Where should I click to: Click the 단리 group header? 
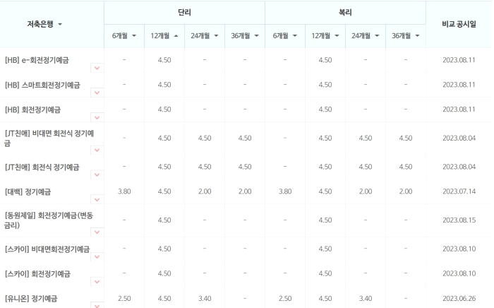tap(184, 13)
